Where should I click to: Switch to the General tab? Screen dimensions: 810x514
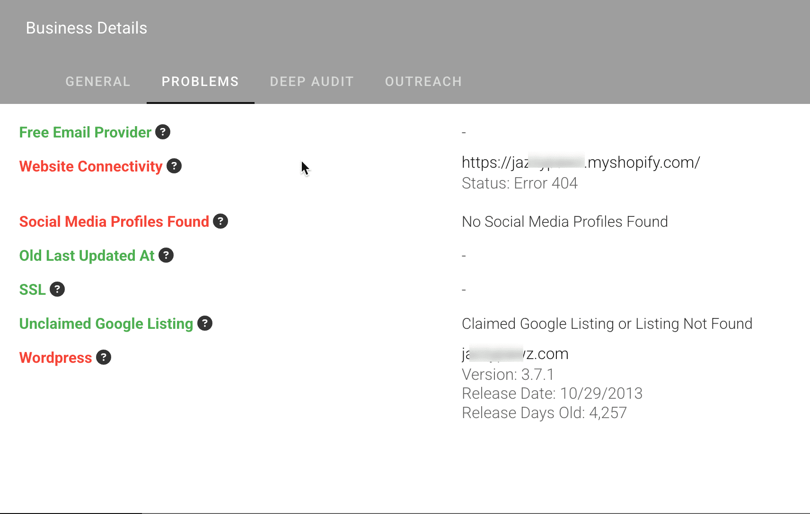click(x=98, y=82)
